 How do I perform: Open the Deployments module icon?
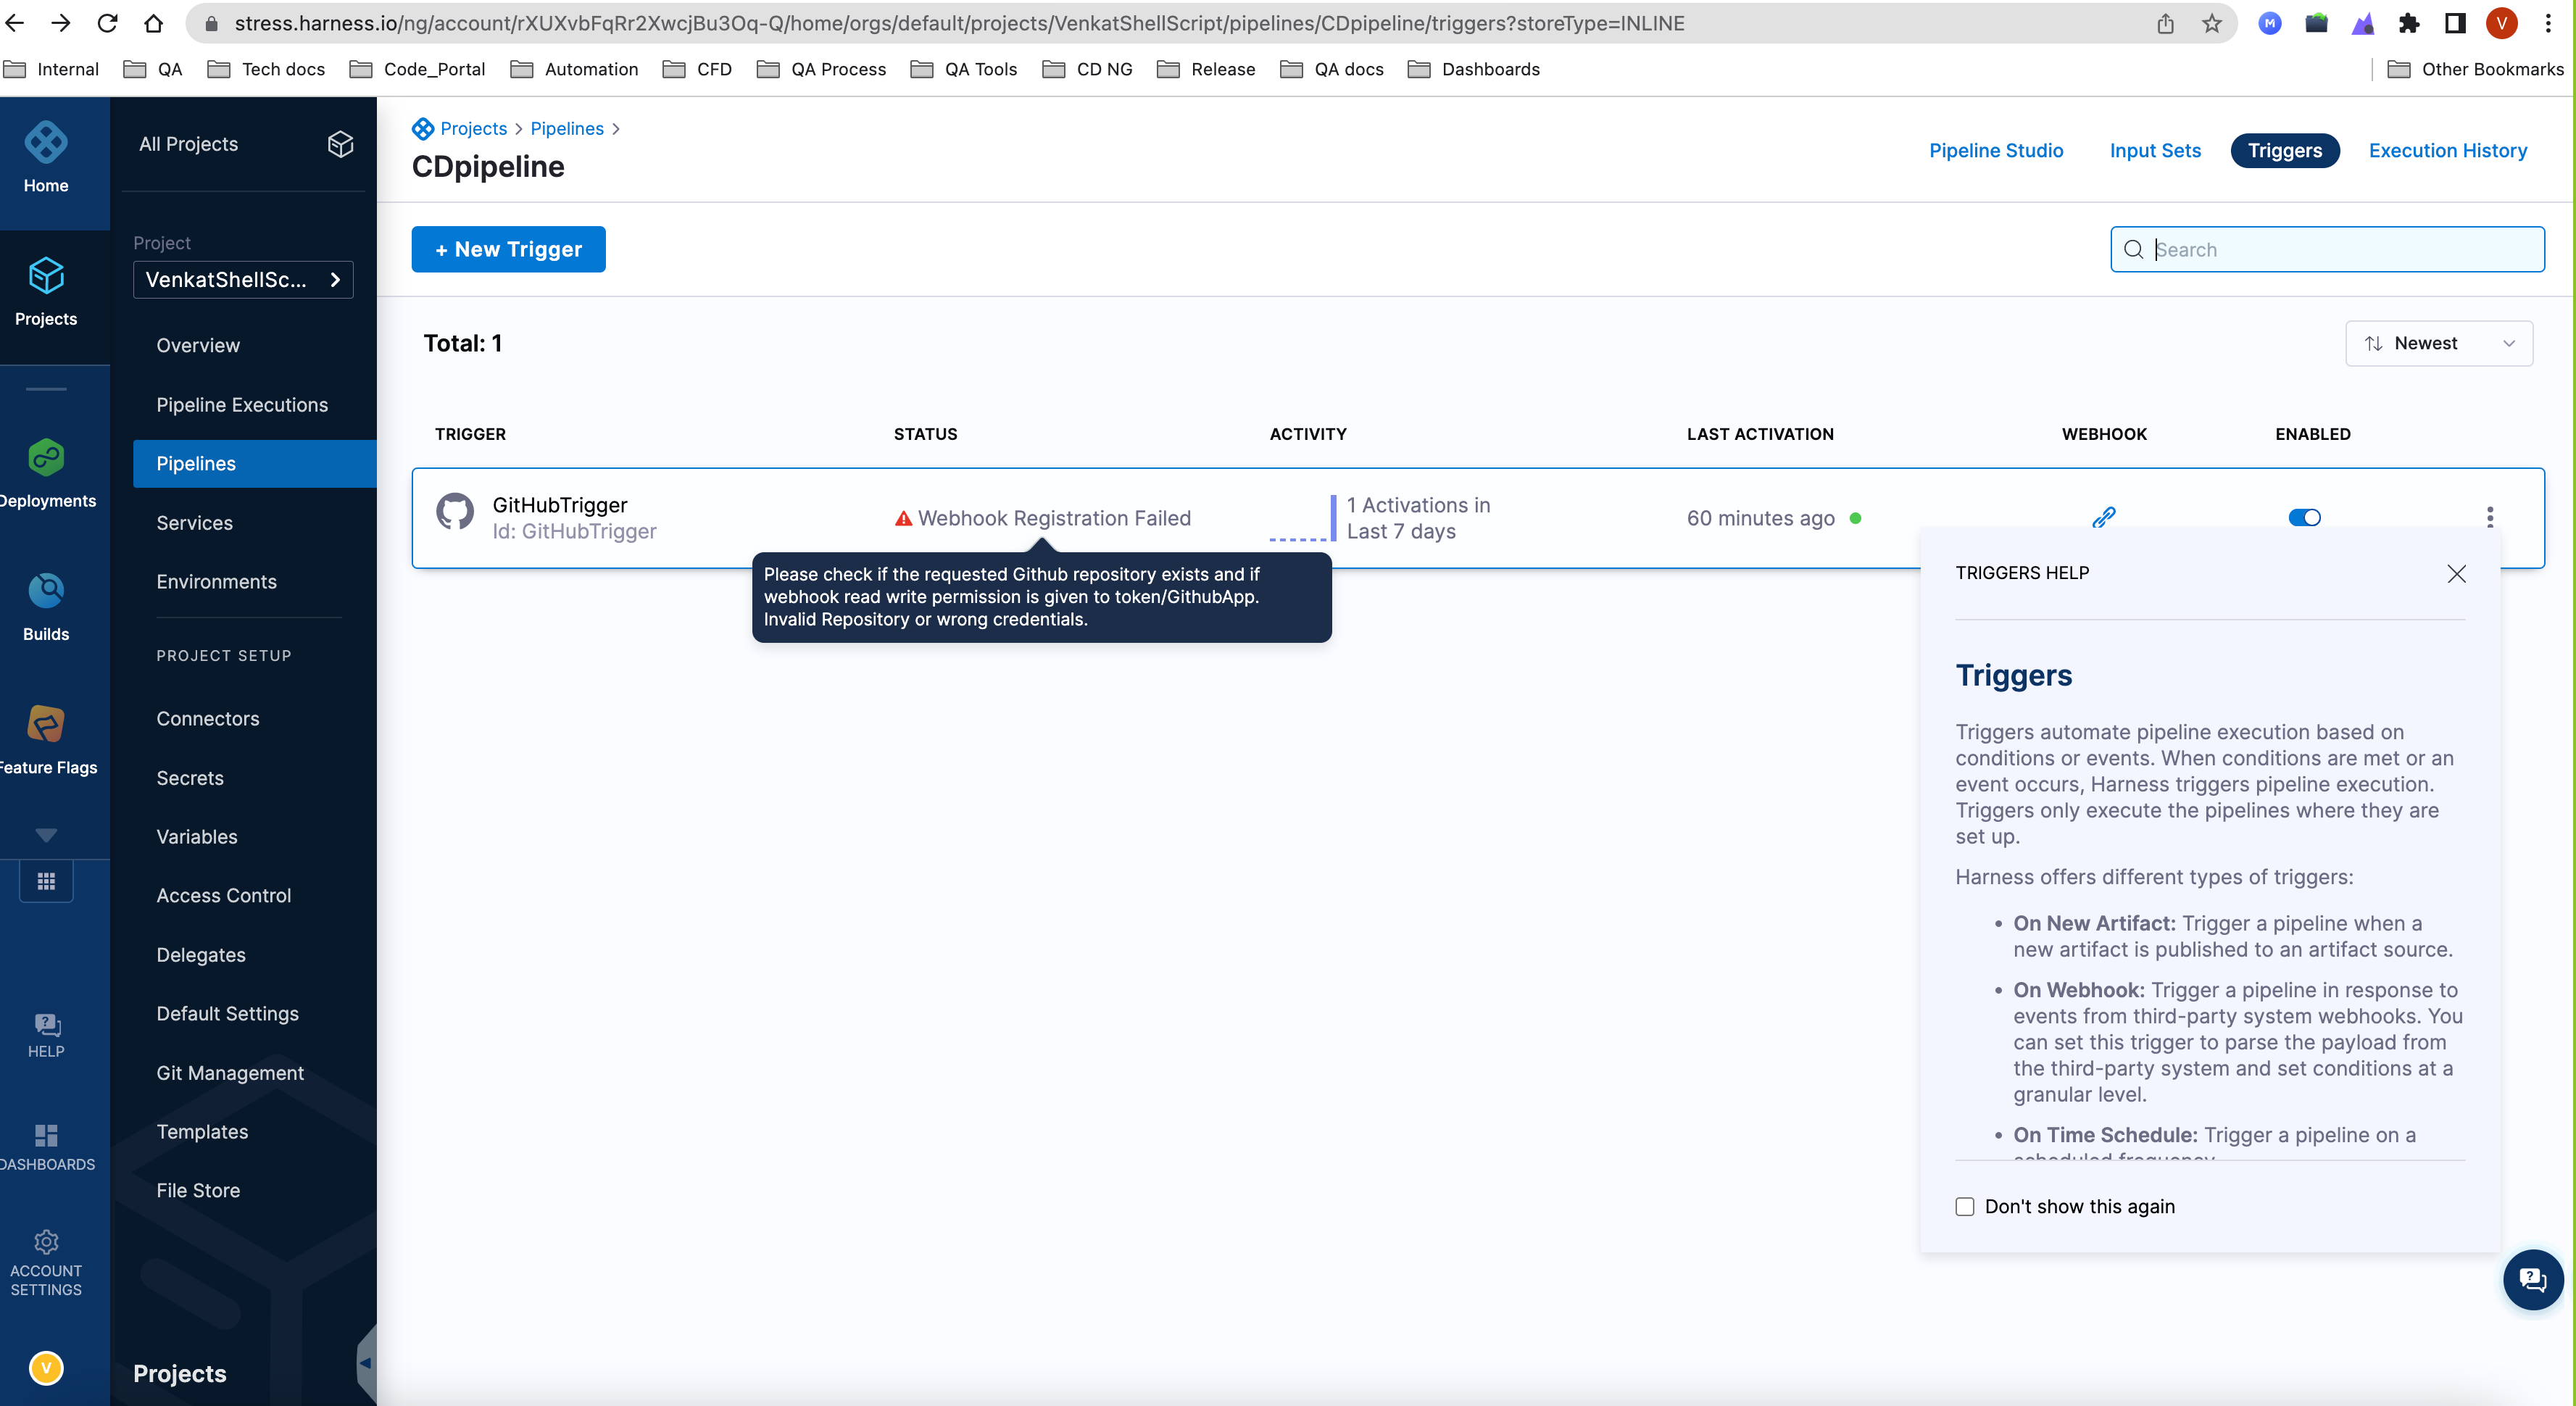46,458
